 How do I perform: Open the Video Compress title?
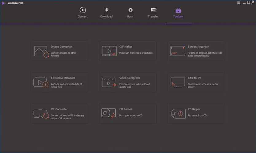coord(130,78)
